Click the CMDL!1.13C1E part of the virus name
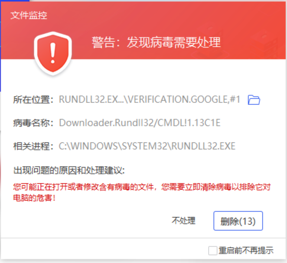287x263 pixels. (189, 123)
